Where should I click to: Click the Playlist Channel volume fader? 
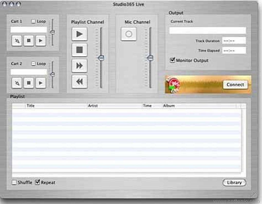101,58
